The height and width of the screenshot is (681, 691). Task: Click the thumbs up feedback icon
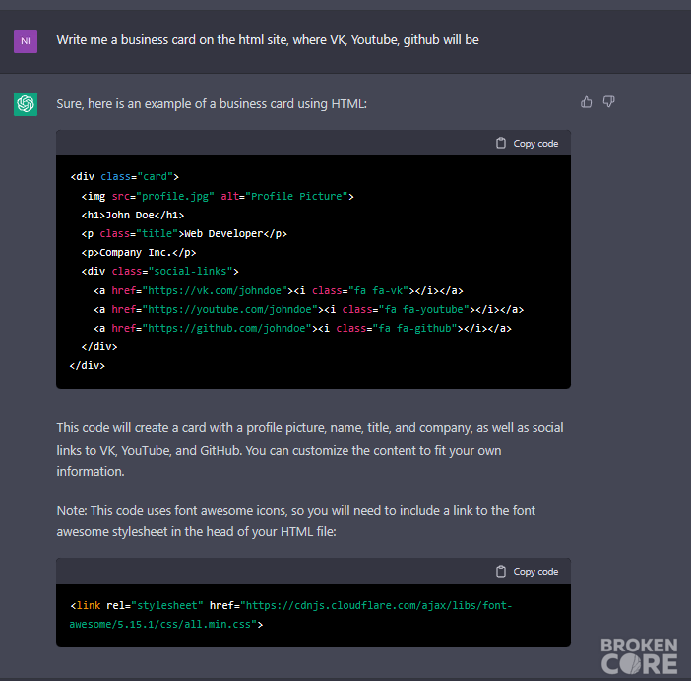(x=586, y=102)
